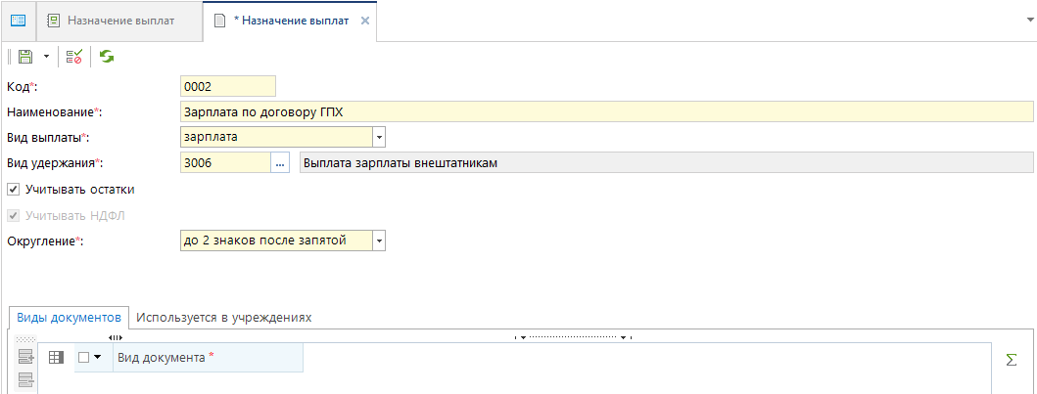The width and height of the screenshot is (1037, 394).
Task: Click the delete row icon
Action: (25, 379)
